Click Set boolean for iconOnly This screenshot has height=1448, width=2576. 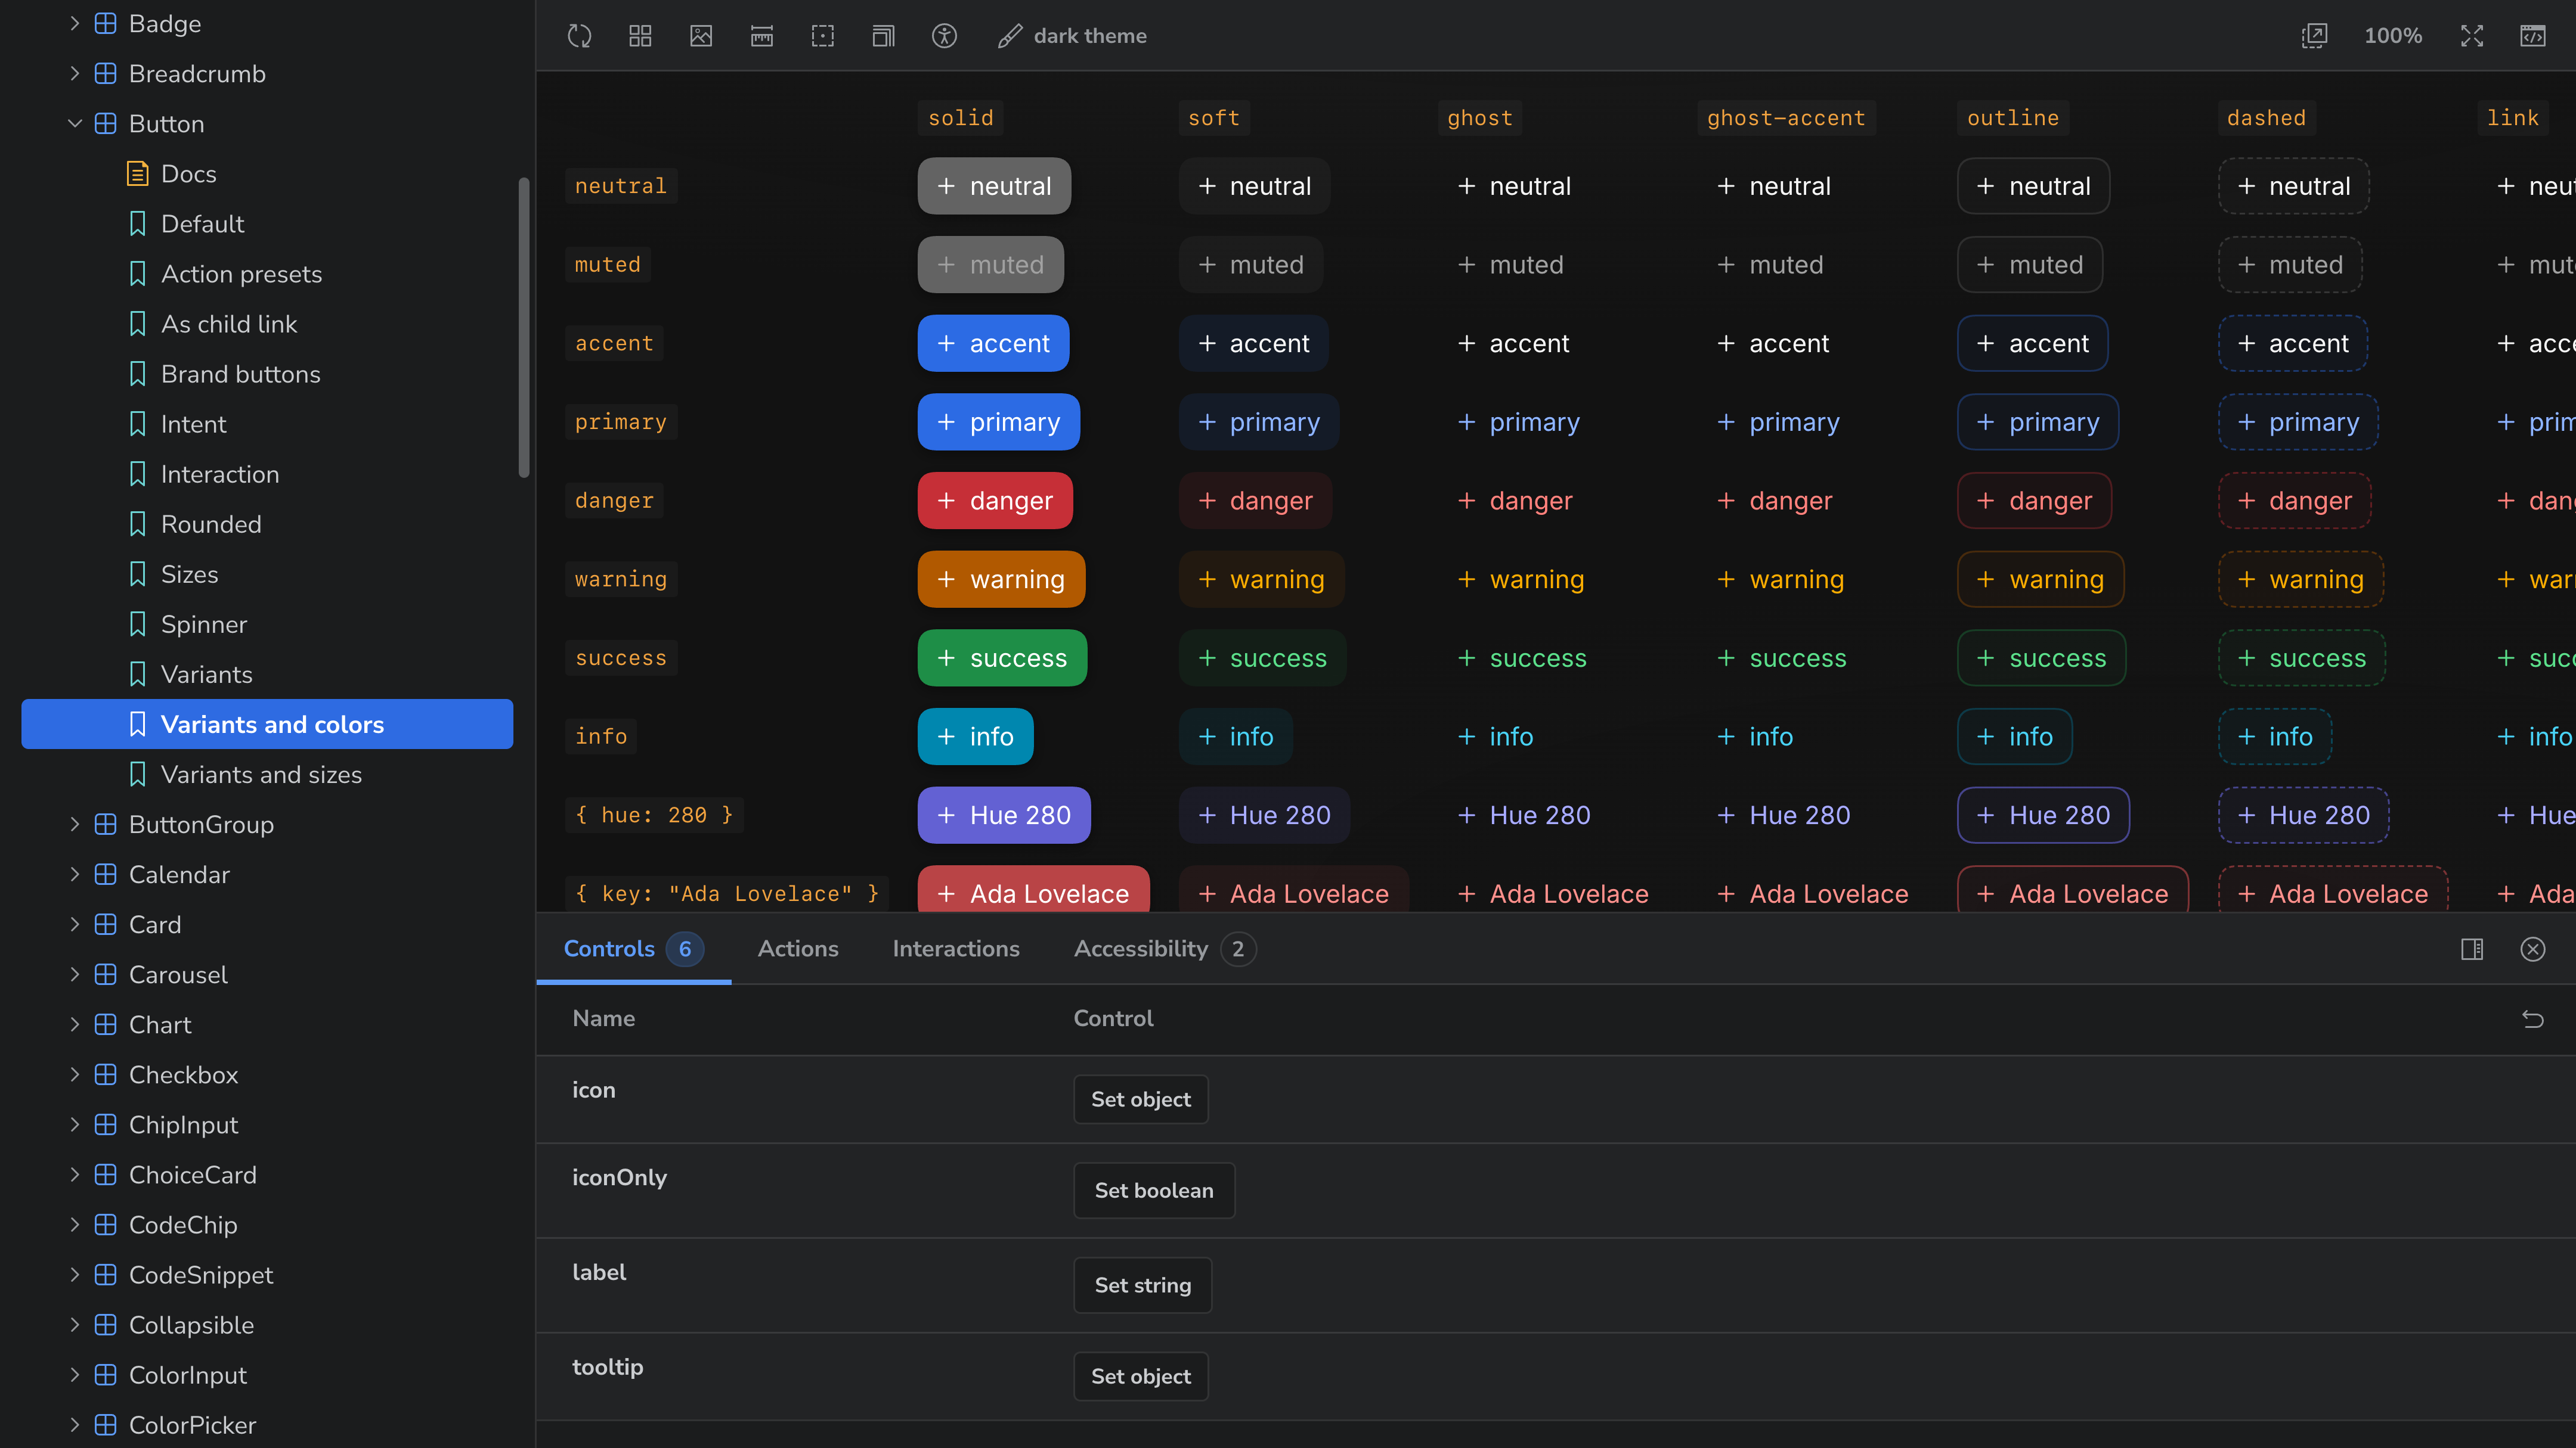pos(1154,1190)
